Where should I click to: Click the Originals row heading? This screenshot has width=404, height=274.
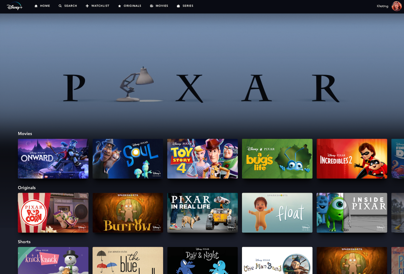click(x=27, y=188)
